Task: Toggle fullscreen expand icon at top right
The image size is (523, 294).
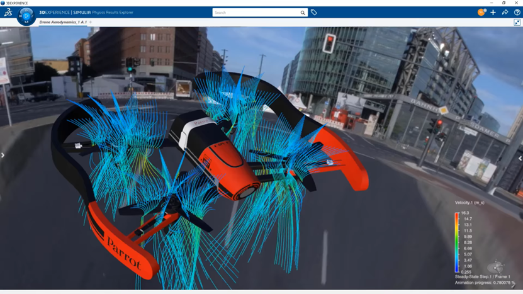Action: (x=517, y=23)
